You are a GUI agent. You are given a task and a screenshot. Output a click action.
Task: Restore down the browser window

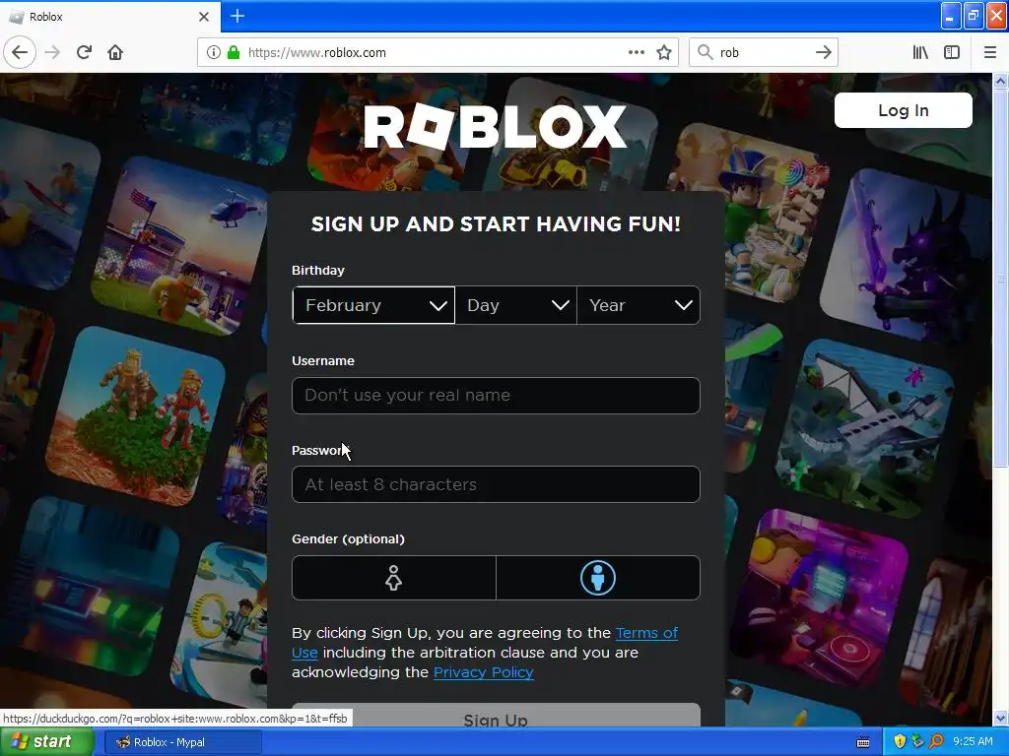[974, 16]
